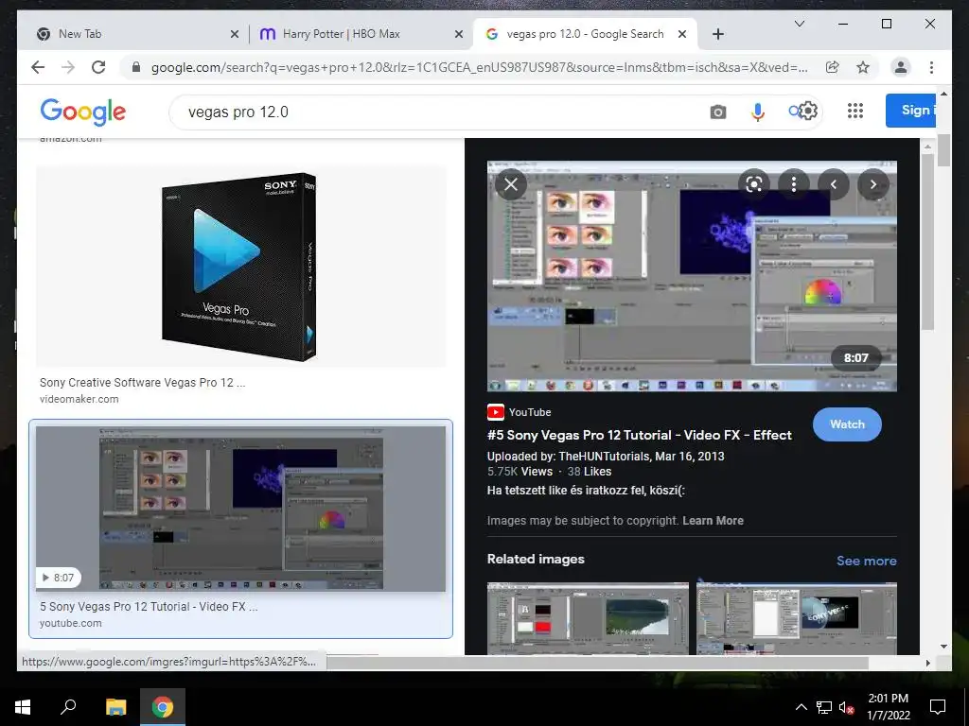Screen dimensions: 969x726
Task: Go back to the previous page
Action: (38, 67)
